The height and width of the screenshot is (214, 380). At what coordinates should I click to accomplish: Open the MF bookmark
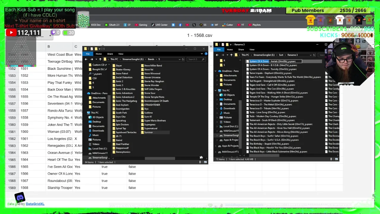214,25
